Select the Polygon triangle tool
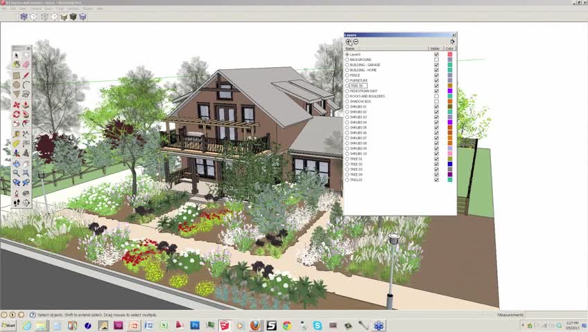Image resolution: width=588 pixels, height=332 pixels. coord(16,94)
